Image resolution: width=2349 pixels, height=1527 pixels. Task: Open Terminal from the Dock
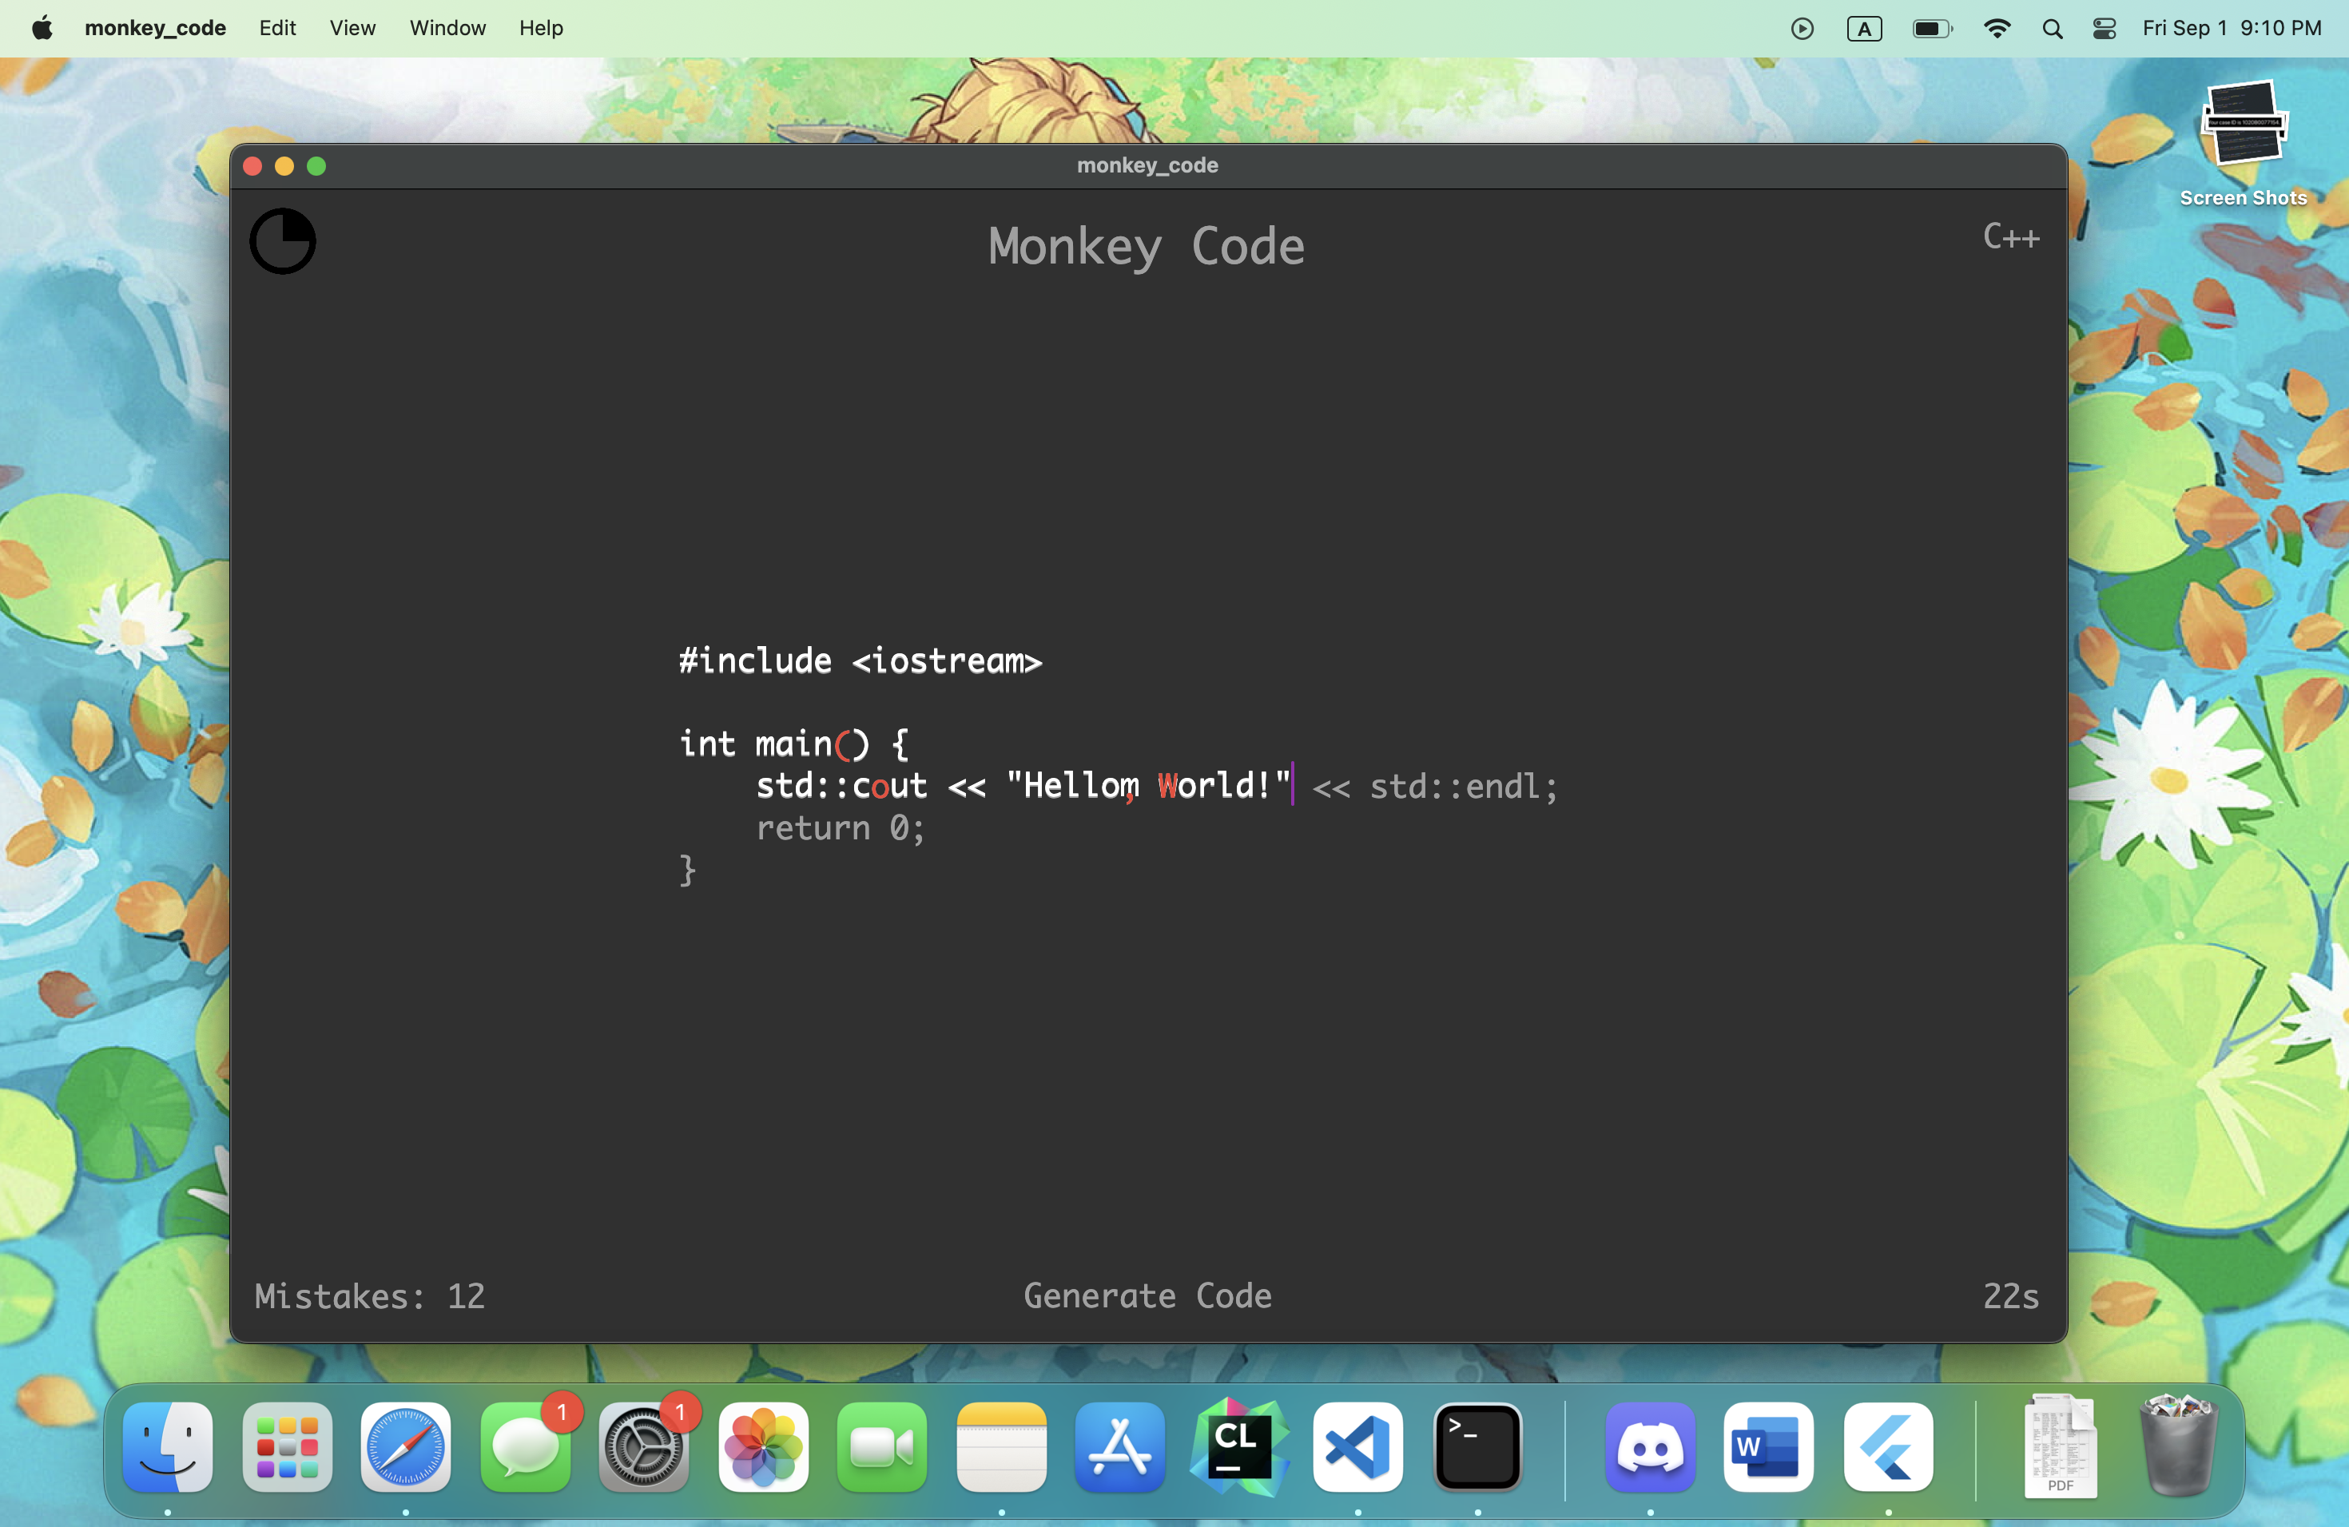pos(1477,1447)
